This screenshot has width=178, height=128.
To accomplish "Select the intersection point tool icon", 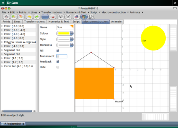I will coord(68,17).
